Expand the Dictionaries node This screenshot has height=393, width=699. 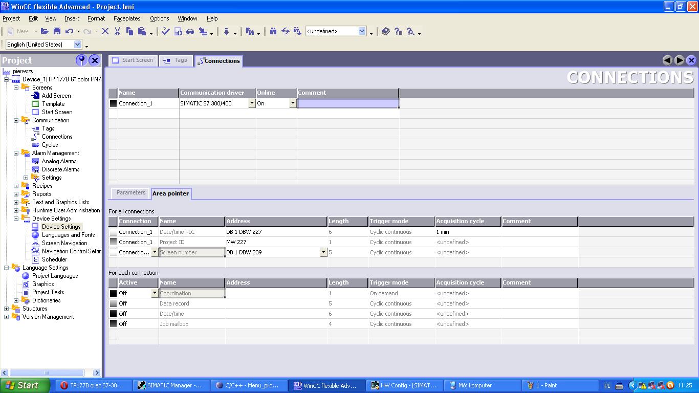(x=16, y=300)
